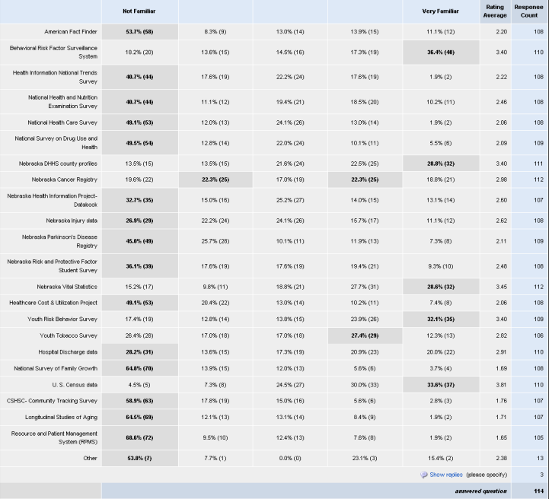Screen dimensions: 552x499
Task: Select the (please specify) text
Action: click(x=487, y=475)
